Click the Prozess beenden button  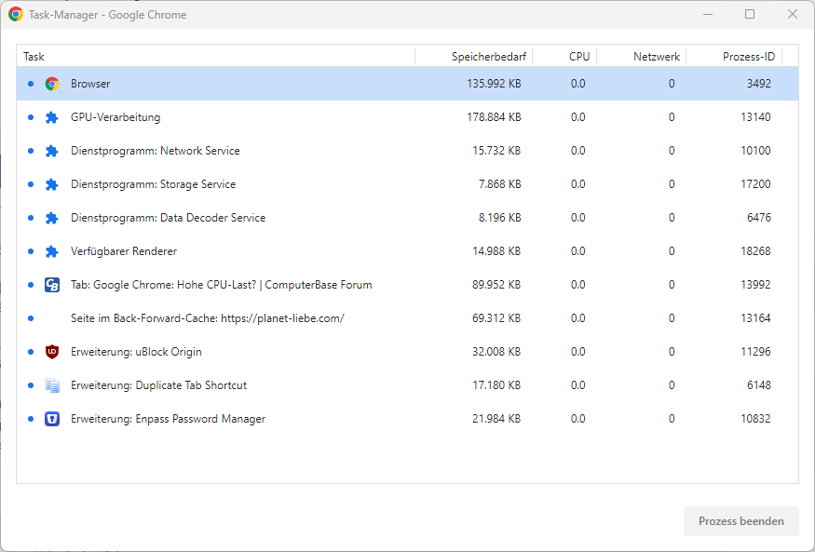[741, 521]
